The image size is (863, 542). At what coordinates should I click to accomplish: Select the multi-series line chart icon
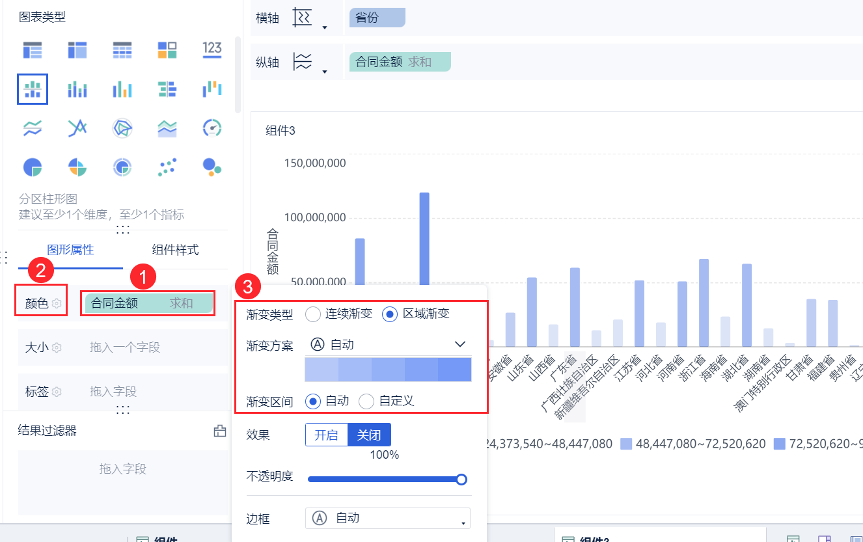coord(77,128)
